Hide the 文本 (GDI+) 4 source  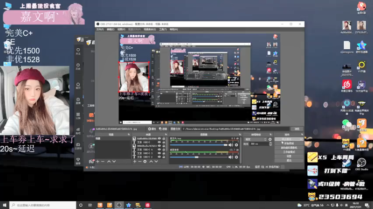159,150
